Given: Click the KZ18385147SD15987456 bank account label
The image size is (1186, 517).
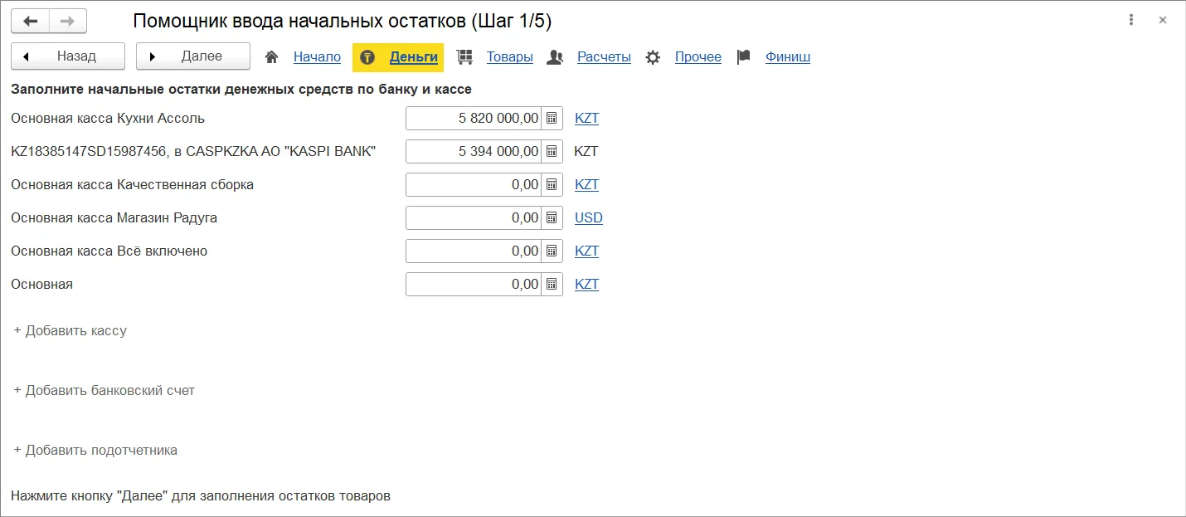Looking at the screenshot, I should point(193,152).
